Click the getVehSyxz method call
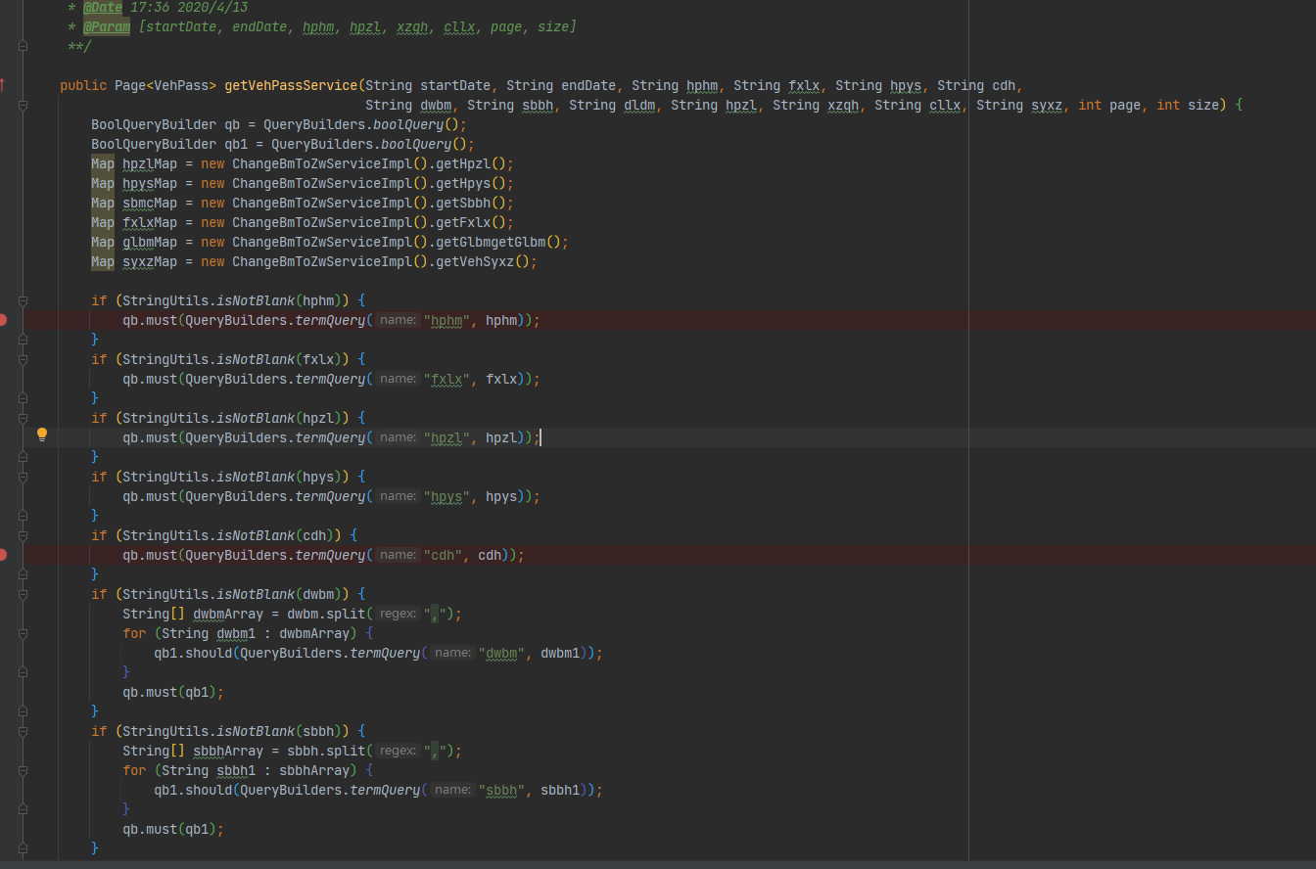 click(475, 261)
